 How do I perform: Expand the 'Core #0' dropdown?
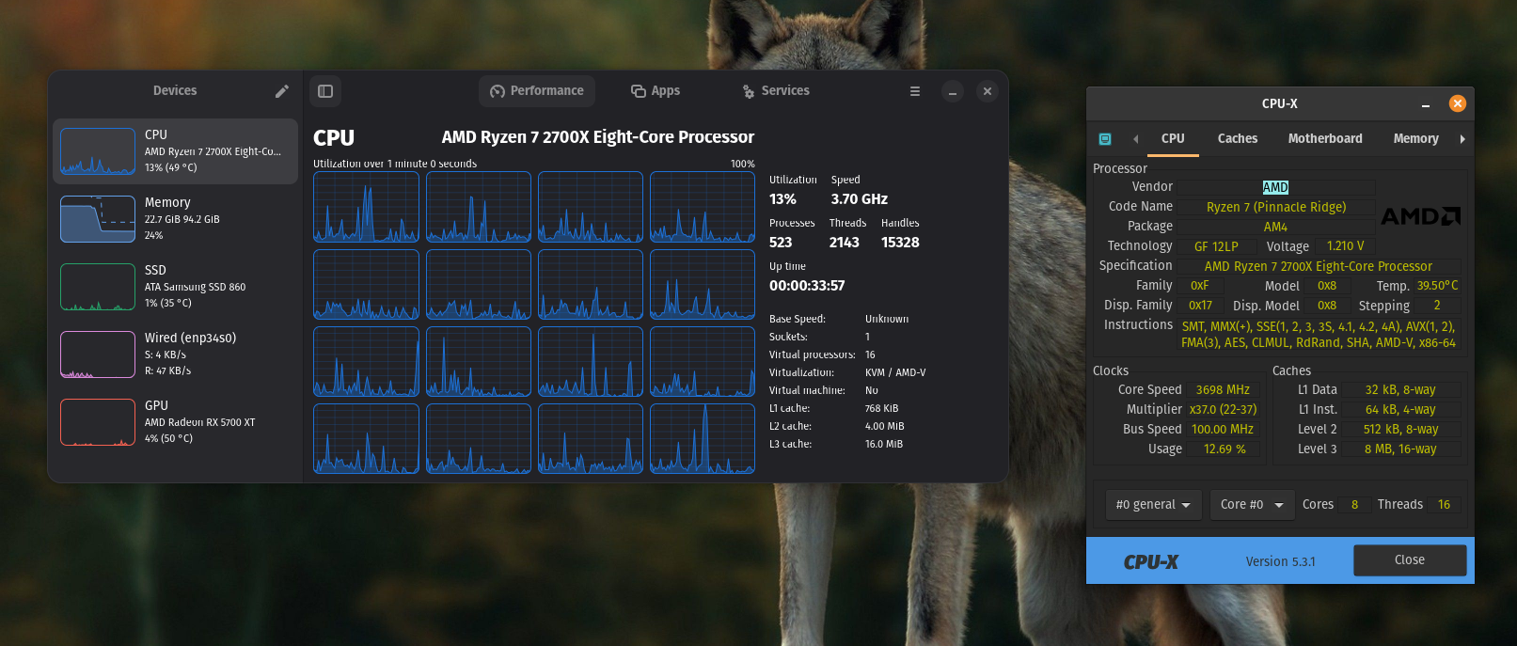tap(1251, 505)
